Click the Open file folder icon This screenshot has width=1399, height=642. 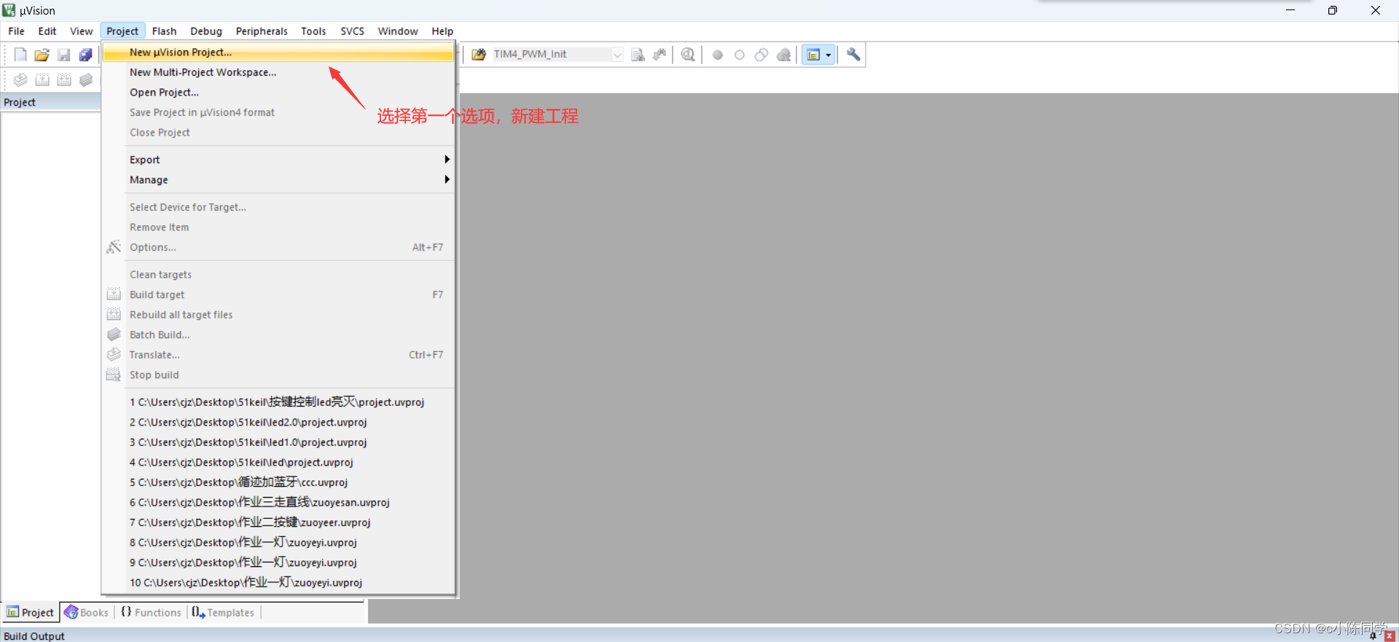[x=42, y=55]
